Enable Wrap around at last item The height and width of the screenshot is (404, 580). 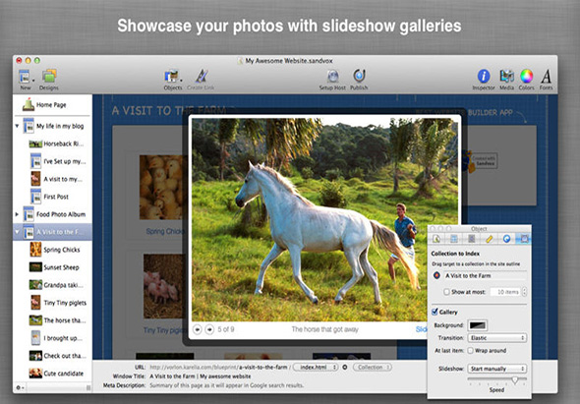point(470,350)
